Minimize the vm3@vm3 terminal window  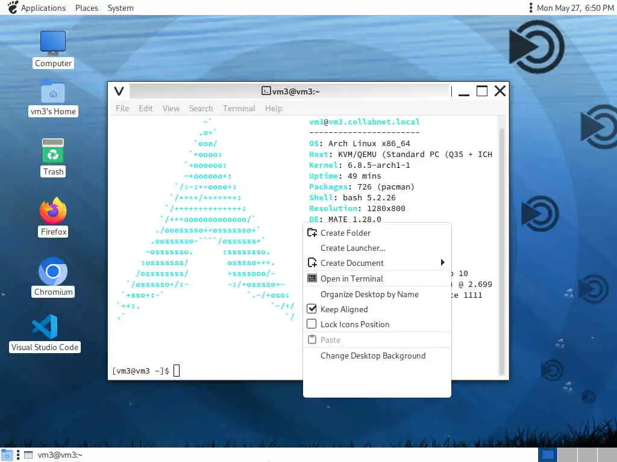point(464,91)
